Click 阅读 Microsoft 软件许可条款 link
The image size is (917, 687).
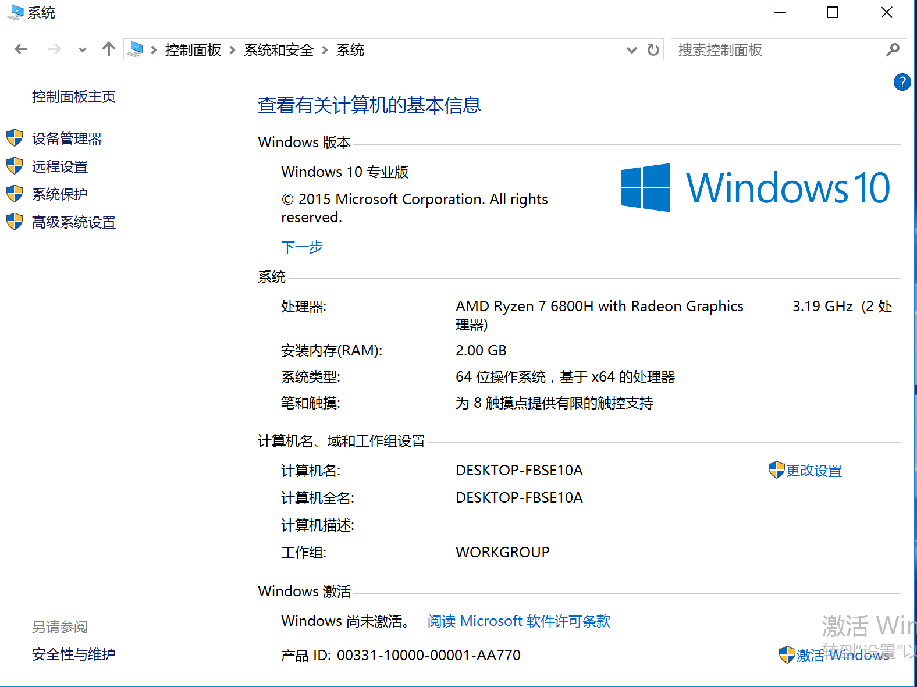click(519, 621)
